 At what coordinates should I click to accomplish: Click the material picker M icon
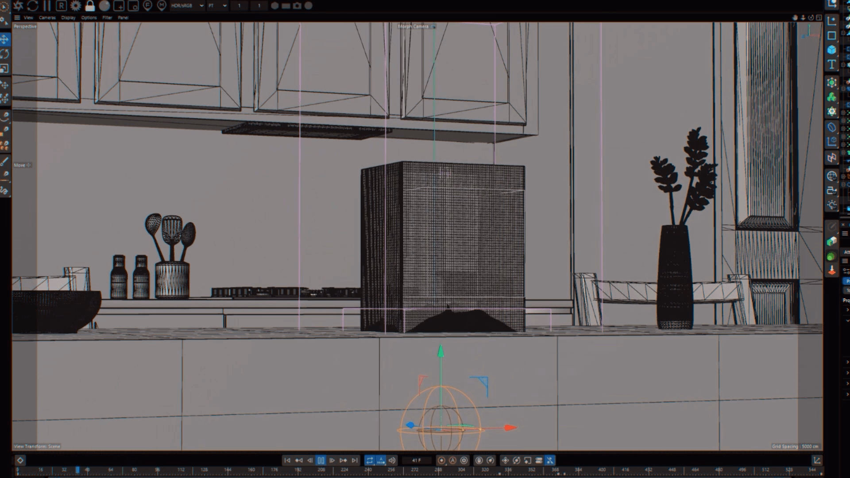(x=162, y=6)
